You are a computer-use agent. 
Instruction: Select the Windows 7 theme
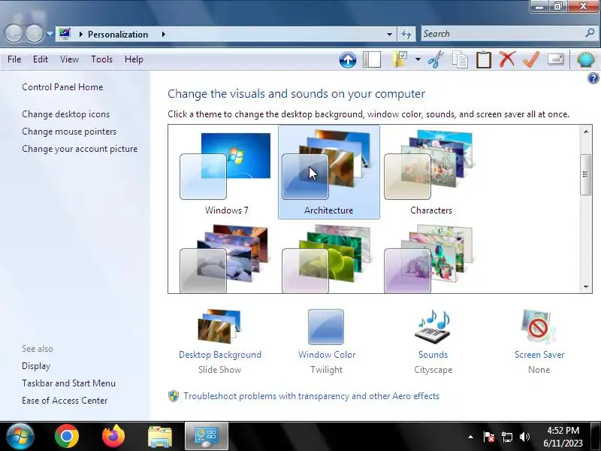[x=227, y=172]
